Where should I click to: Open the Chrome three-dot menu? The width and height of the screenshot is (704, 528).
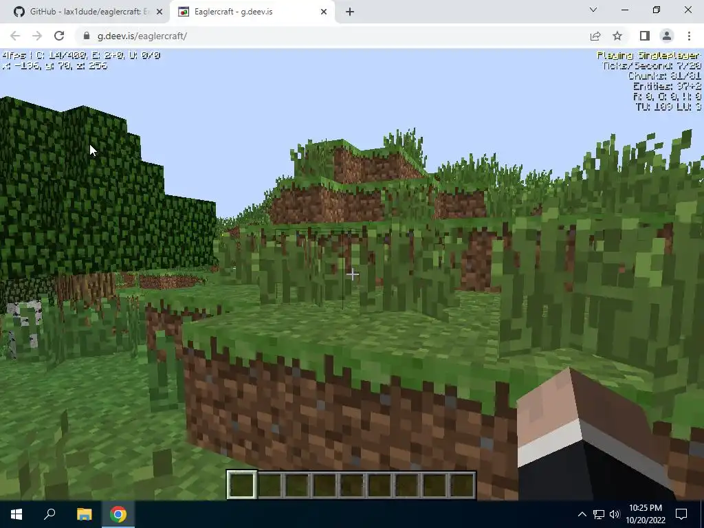coord(689,36)
